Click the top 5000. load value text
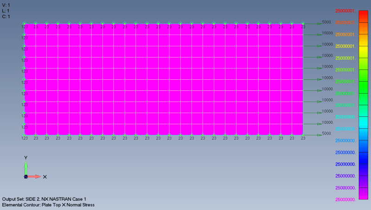Image resolution: width=371 pixels, height=210 pixels. click(327, 22)
